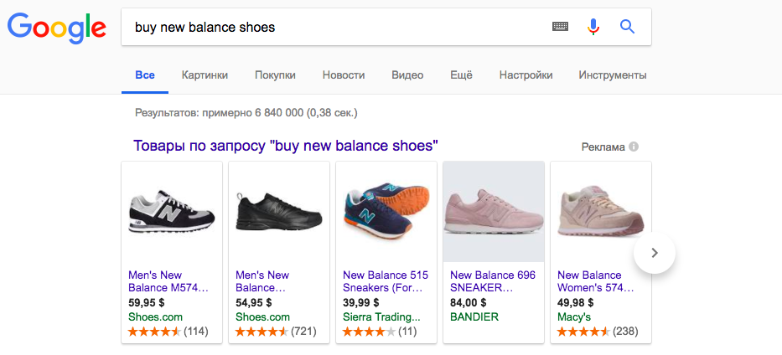Show next products with carousel arrow

655,252
